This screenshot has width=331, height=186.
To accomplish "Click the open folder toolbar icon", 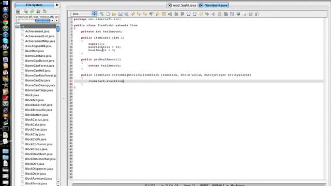I will (114, 14).
